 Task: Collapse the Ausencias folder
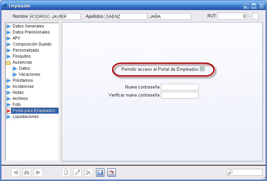click(x=8, y=63)
